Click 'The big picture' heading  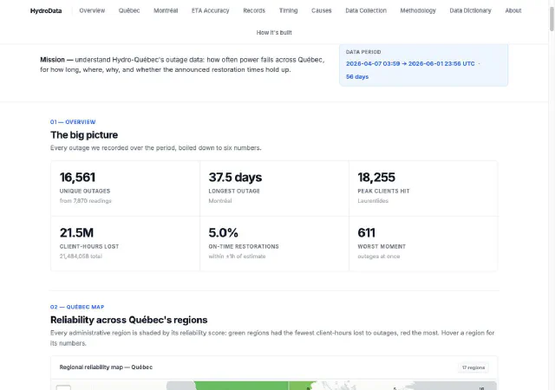tap(84, 135)
